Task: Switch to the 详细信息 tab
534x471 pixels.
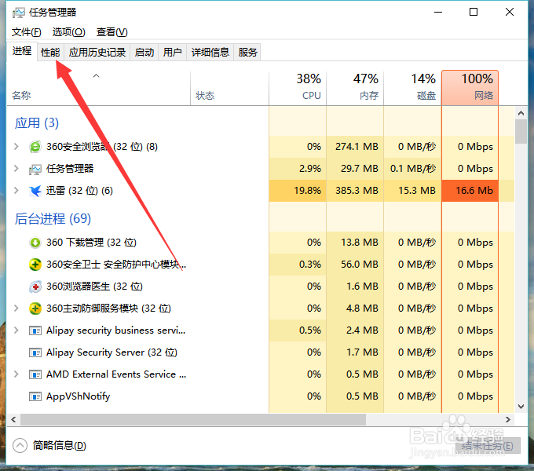Action: pos(210,53)
